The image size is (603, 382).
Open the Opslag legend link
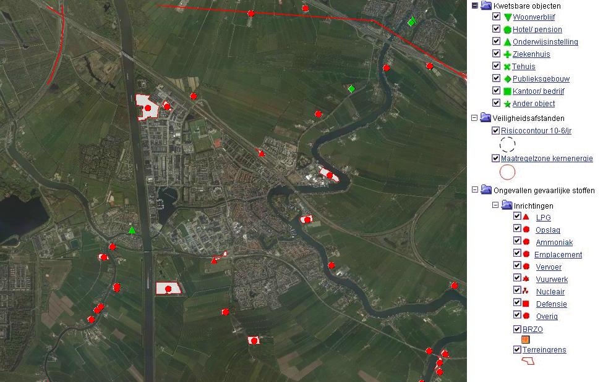click(547, 230)
